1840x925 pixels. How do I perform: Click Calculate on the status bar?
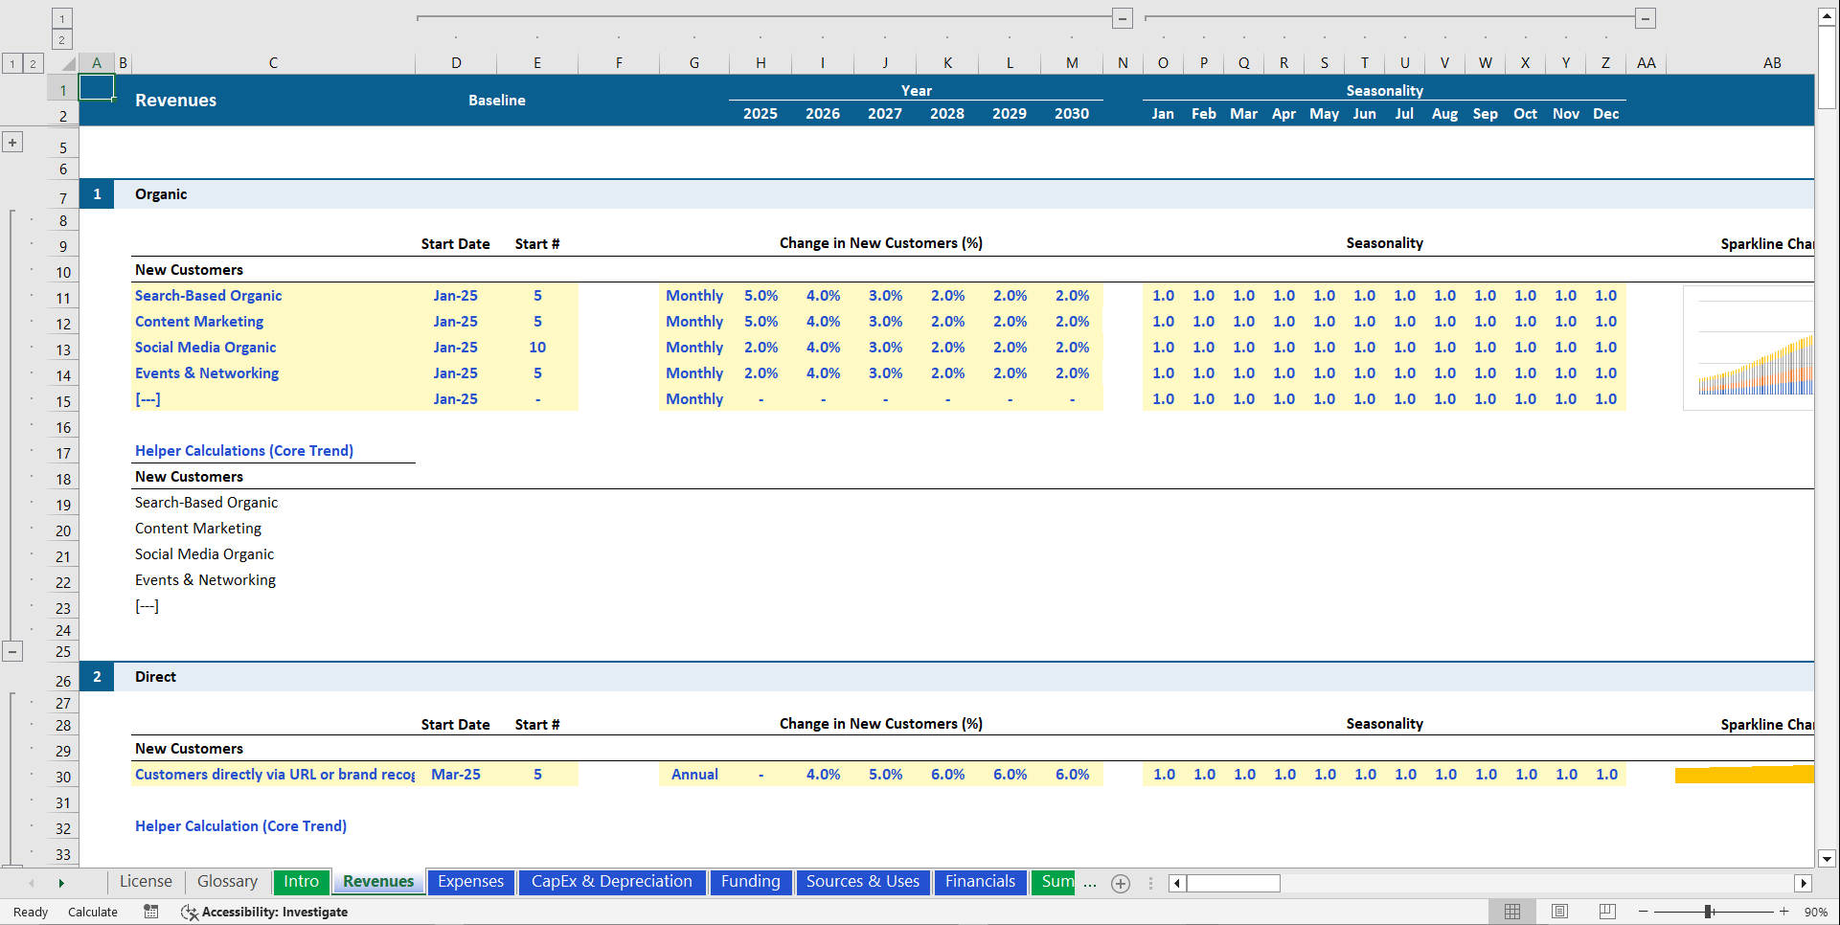[x=92, y=912]
